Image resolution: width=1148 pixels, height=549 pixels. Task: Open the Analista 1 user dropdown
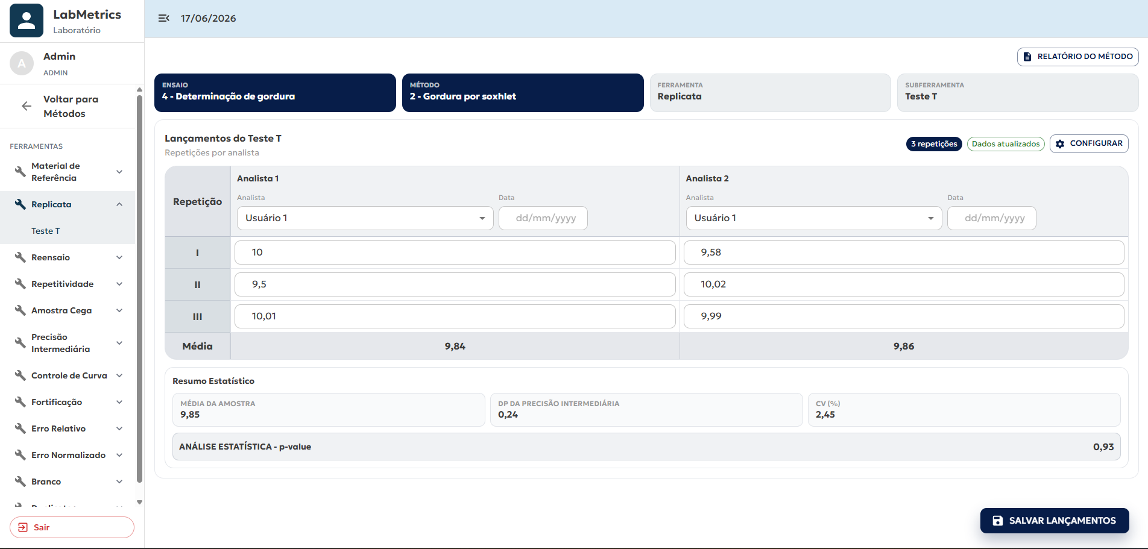365,218
